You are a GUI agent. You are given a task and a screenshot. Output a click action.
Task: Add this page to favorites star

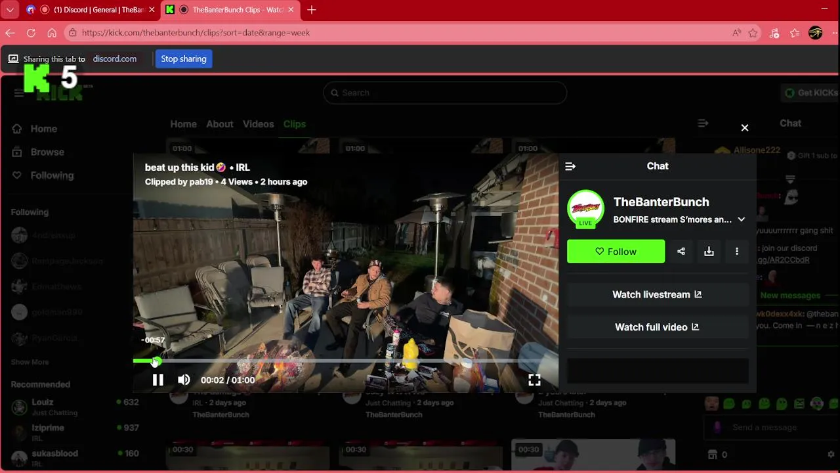click(x=753, y=33)
